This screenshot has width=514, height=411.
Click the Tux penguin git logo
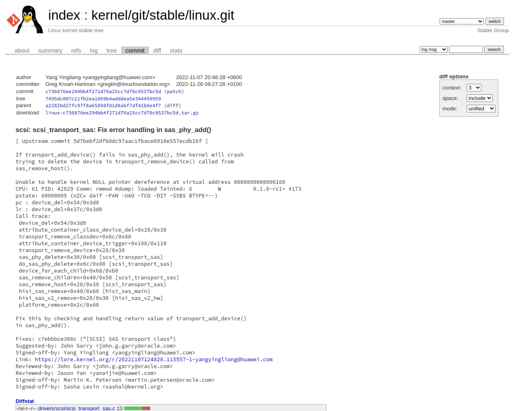[25, 19]
